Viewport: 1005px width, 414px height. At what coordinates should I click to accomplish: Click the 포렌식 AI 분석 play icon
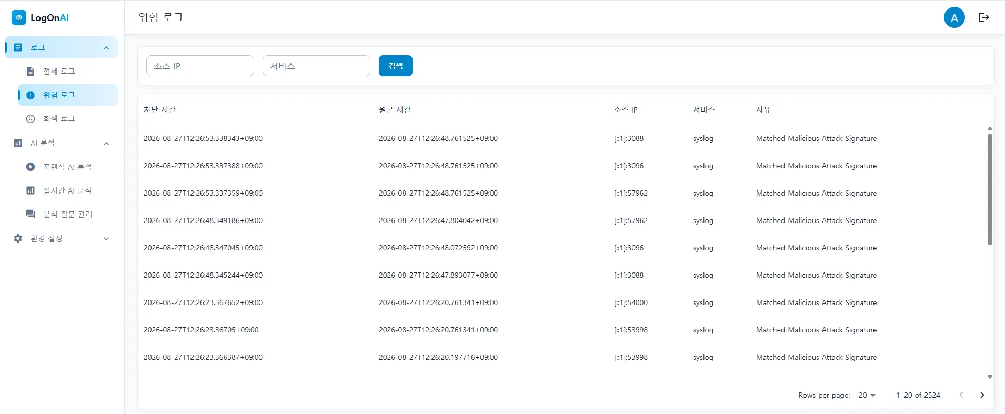[31, 167]
